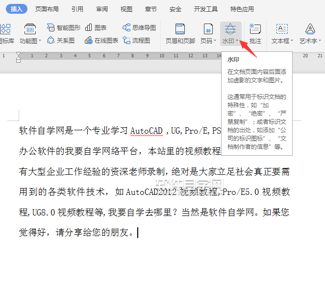Expand the 页码 dropdown arrow
325x287 pixels.
click(x=215, y=41)
